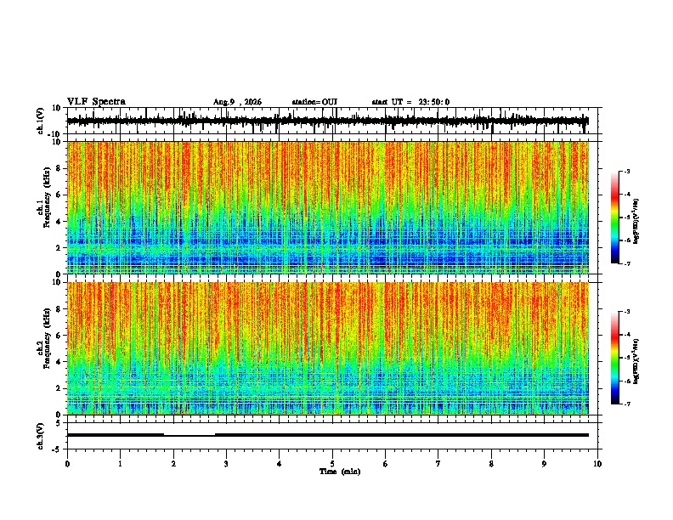Click the "8" kHz tick on ch.1 frequency axis
The width and height of the screenshot is (673, 520).
pos(59,168)
